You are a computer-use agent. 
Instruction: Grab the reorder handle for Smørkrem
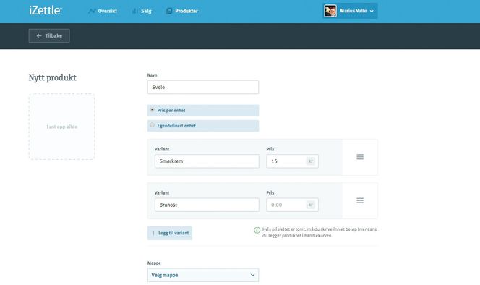coord(360,157)
